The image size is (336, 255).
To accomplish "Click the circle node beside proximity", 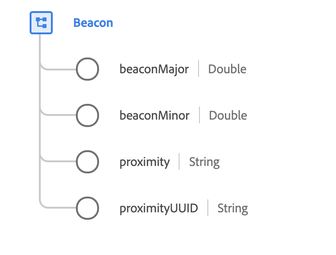I will (x=87, y=162).
